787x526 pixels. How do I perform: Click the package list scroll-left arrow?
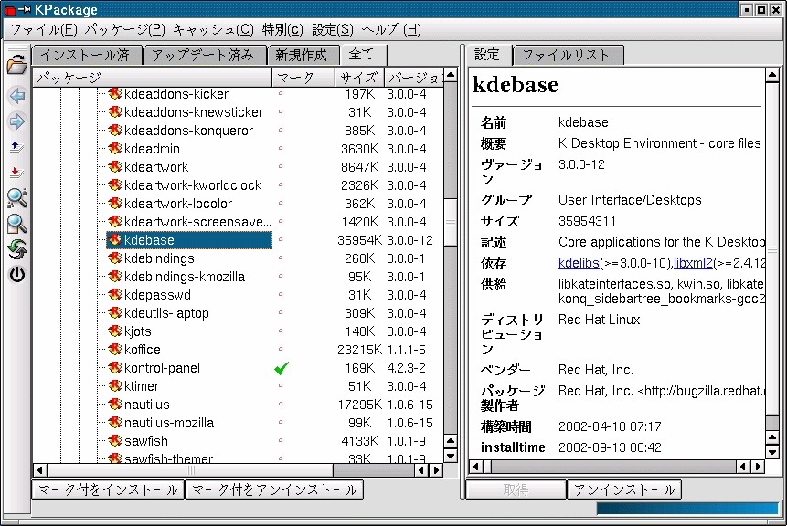point(40,470)
